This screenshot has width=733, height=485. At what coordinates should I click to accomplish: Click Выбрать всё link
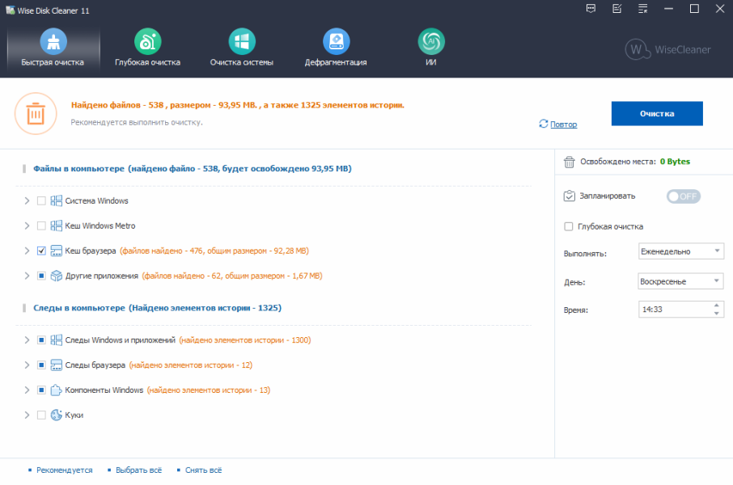(x=139, y=470)
